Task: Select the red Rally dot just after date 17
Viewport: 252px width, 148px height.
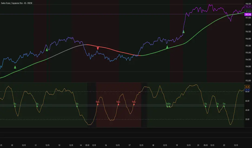Action: click(134, 104)
